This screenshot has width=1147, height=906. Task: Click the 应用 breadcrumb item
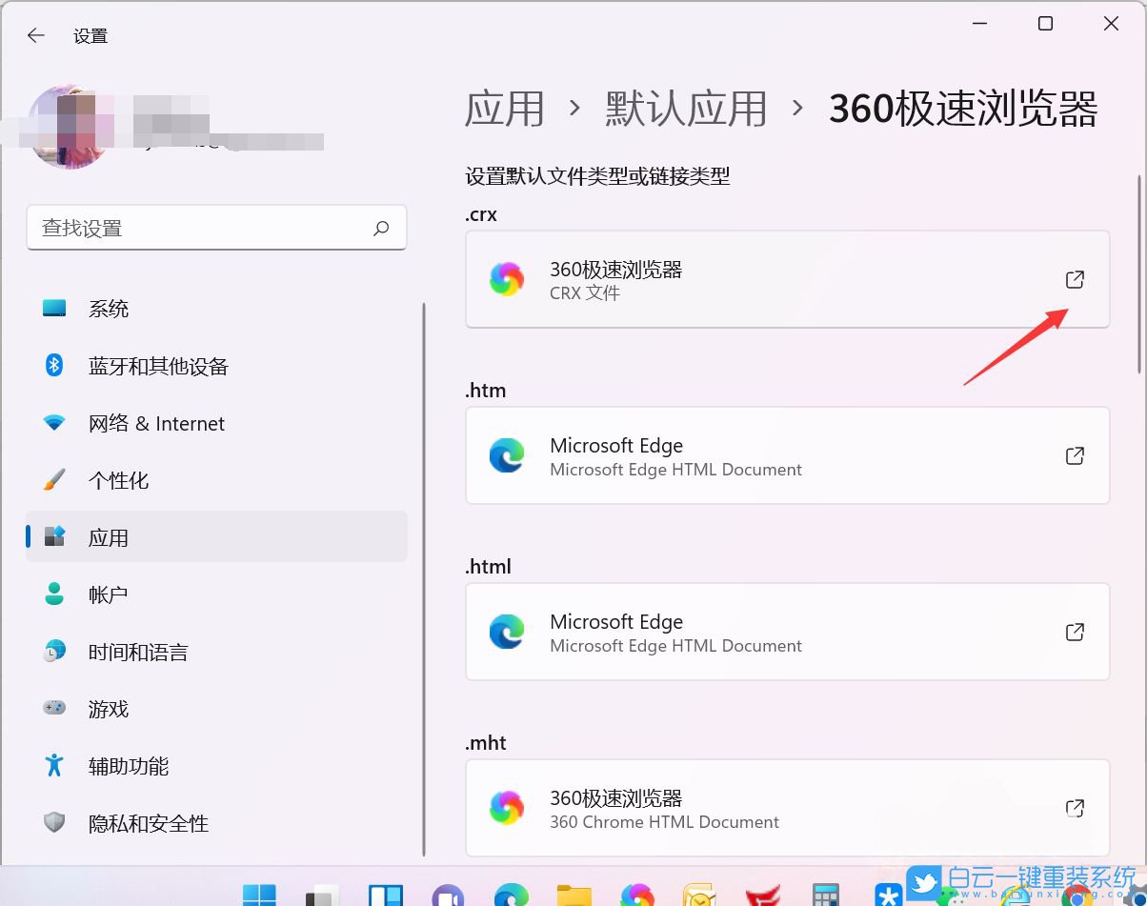(504, 110)
